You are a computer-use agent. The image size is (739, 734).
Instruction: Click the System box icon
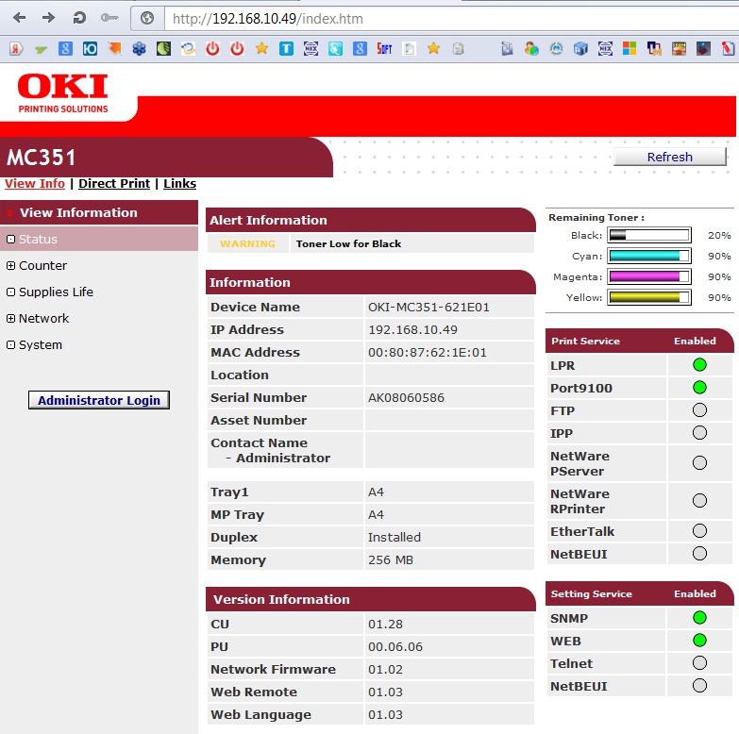(10, 345)
